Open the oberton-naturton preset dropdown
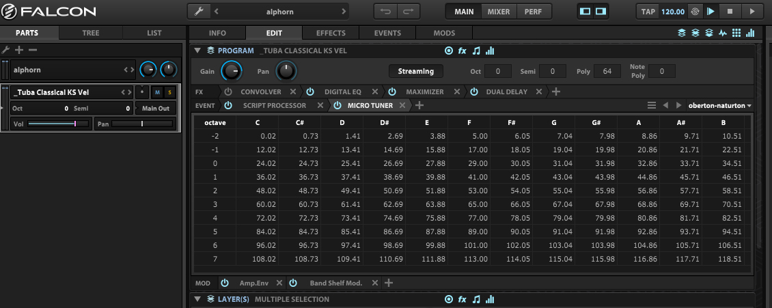 [x=720, y=105]
